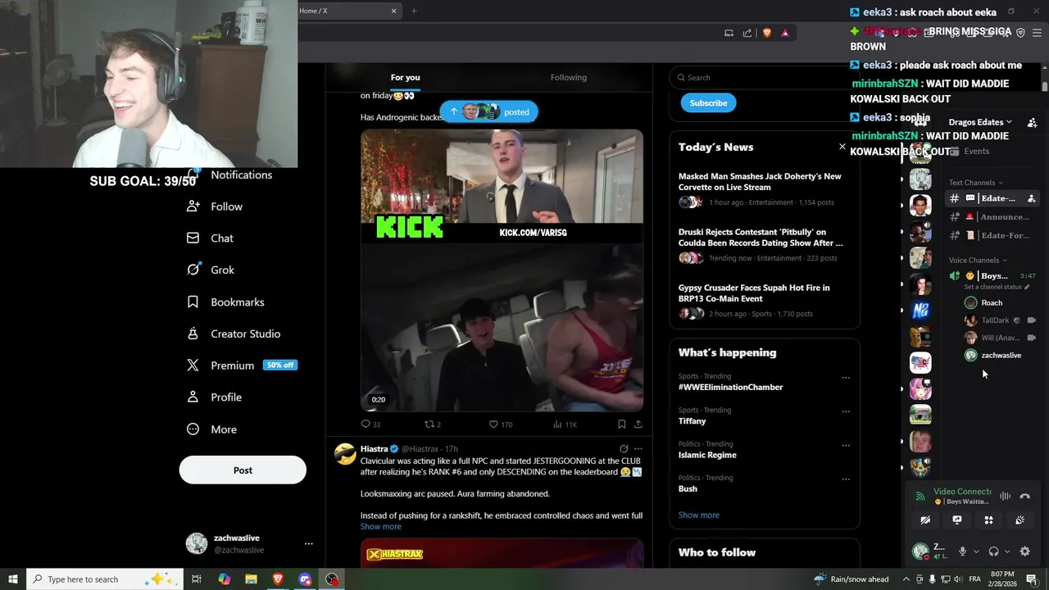Open Druski Rejects Contestant news story

coord(763,244)
